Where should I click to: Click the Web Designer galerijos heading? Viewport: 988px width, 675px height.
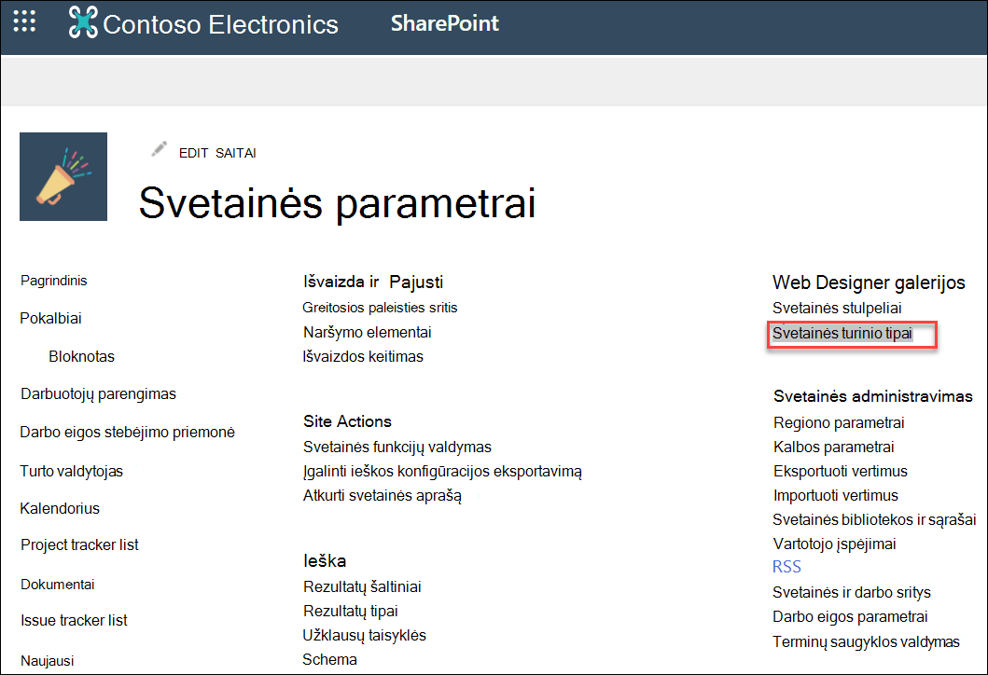click(x=869, y=282)
